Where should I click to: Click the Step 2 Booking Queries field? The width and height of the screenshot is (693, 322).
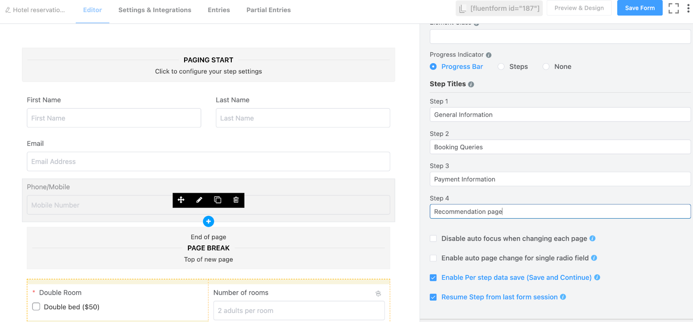[x=560, y=147]
